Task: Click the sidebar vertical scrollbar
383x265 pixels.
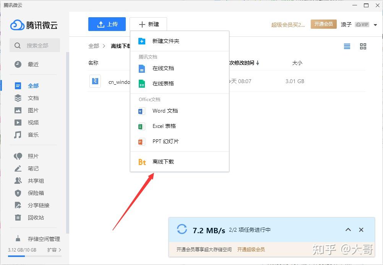Action: pos(68,143)
